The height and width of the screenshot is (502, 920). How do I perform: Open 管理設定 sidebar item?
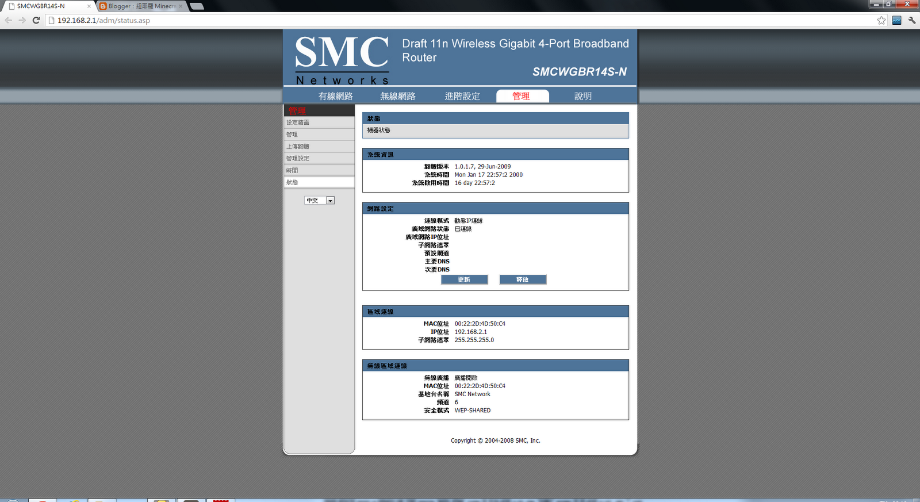point(319,159)
